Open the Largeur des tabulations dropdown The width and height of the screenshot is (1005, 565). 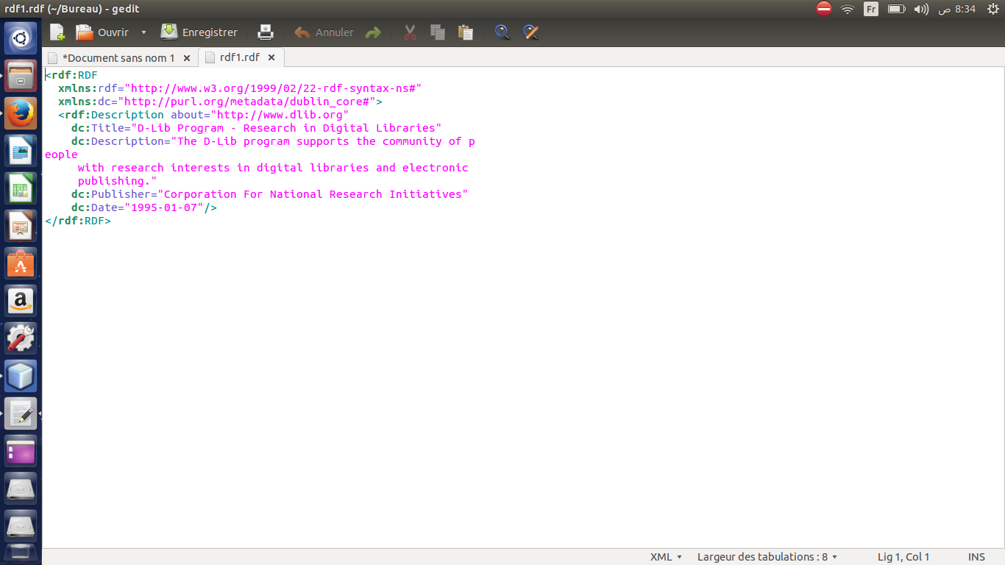click(x=767, y=557)
